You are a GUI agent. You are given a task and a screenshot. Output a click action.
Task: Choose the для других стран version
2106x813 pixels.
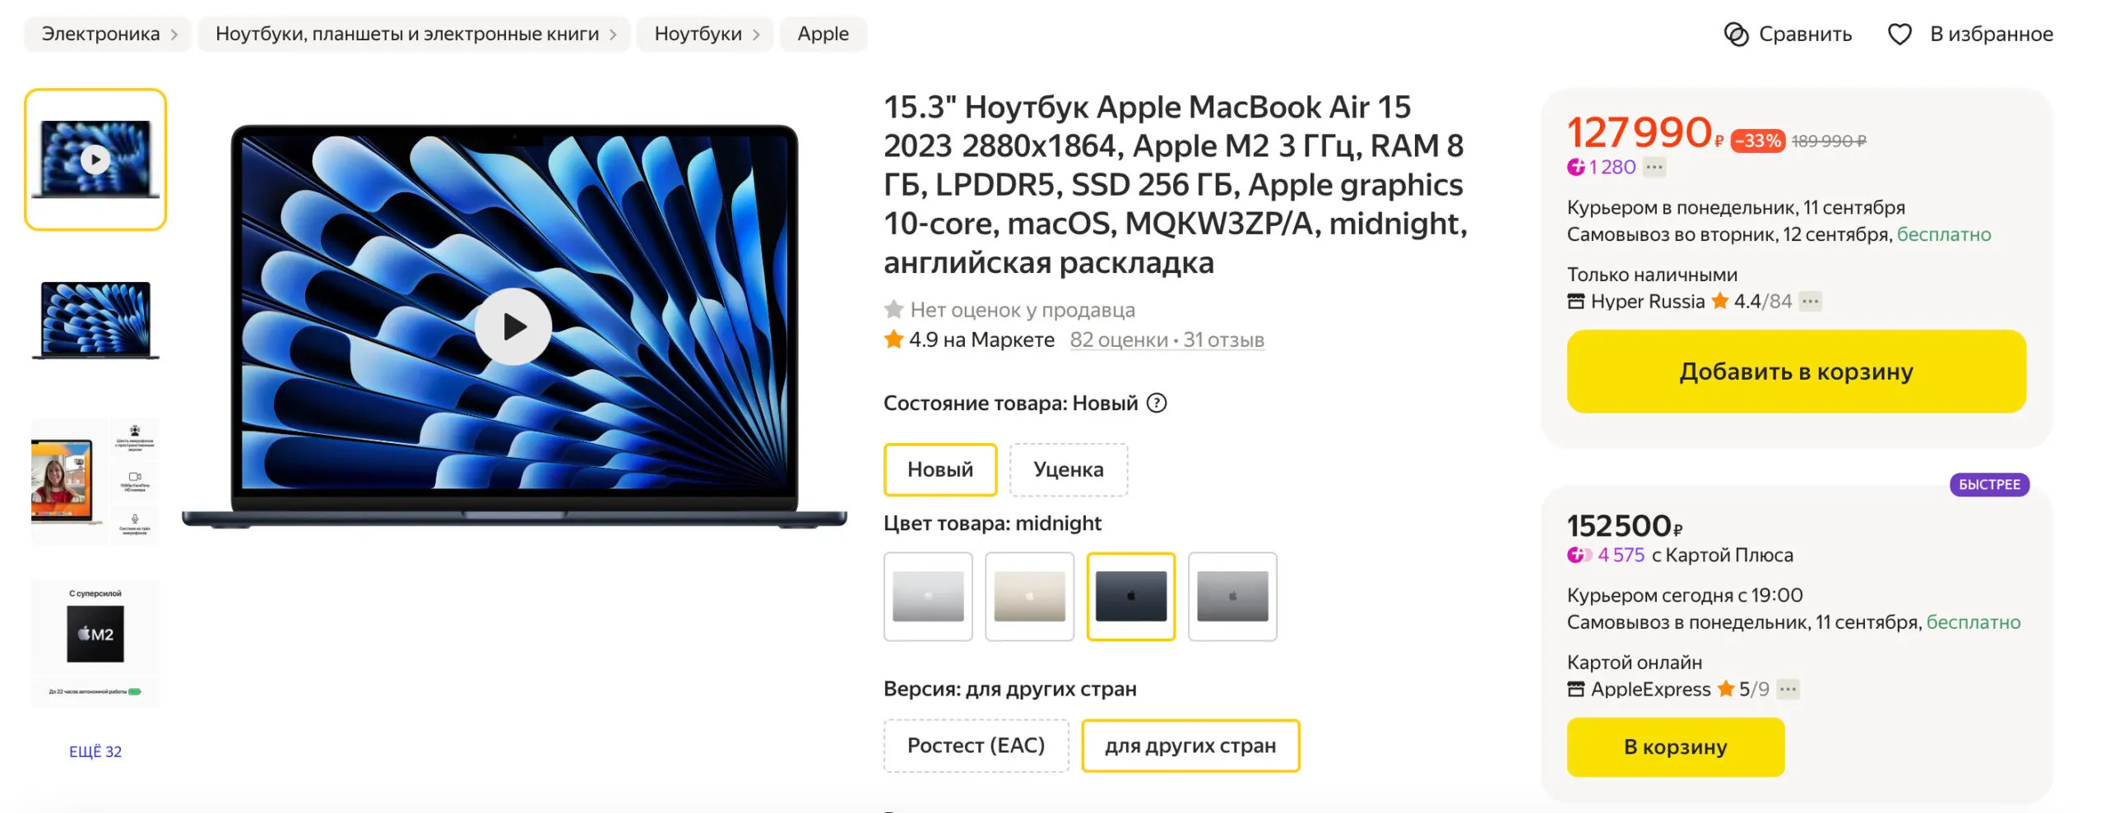click(1190, 746)
